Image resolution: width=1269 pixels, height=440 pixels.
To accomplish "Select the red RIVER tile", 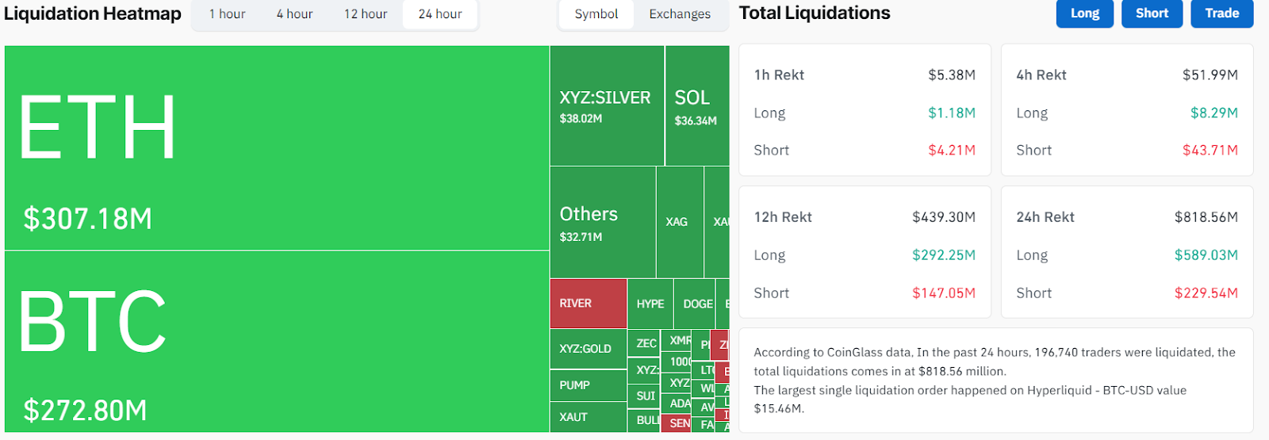I will pyautogui.click(x=588, y=304).
